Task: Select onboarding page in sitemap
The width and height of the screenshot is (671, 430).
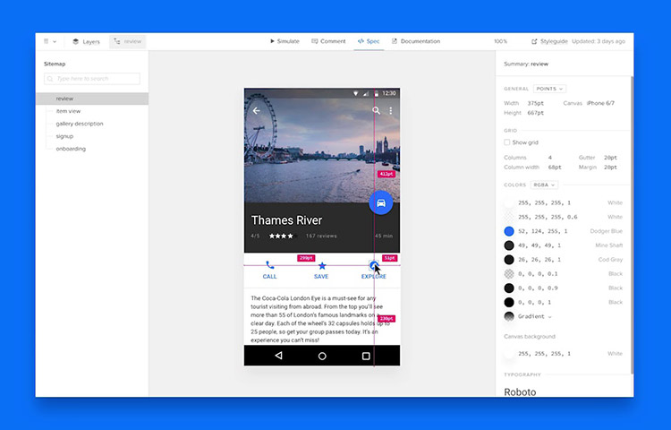Action: pyautogui.click(x=71, y=149)
